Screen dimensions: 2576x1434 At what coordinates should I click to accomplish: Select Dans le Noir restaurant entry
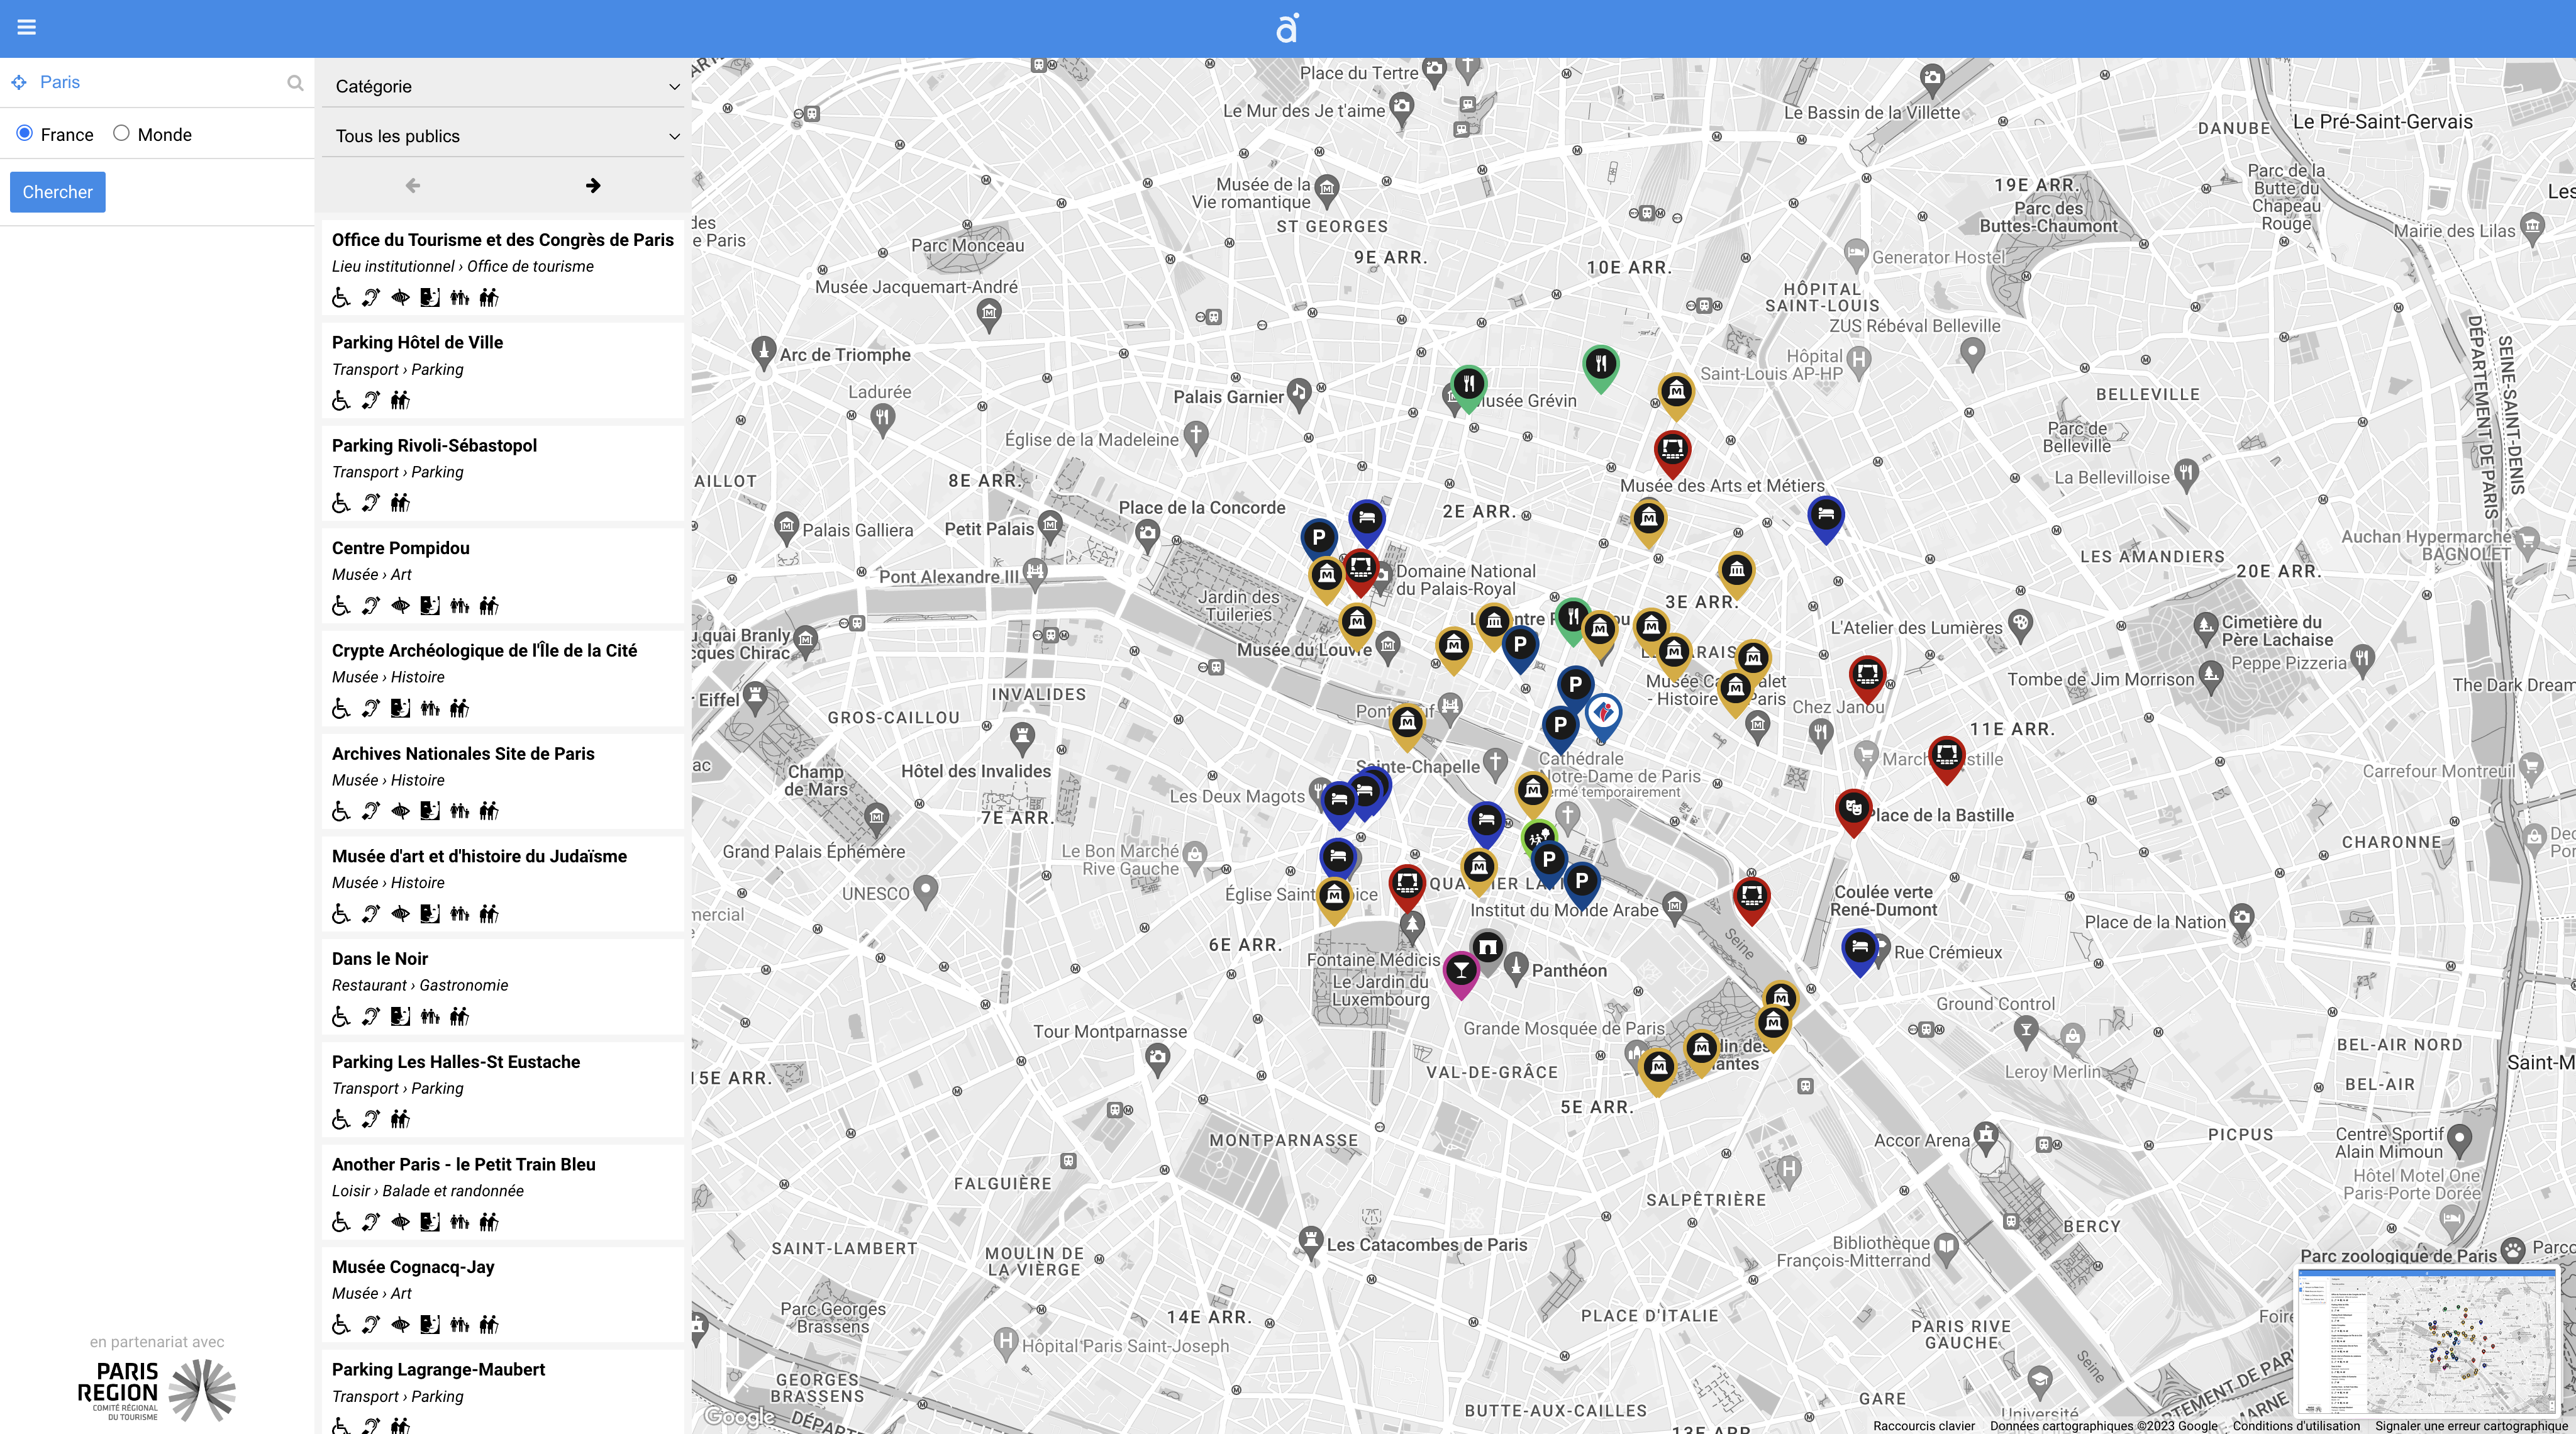[503, 987]
